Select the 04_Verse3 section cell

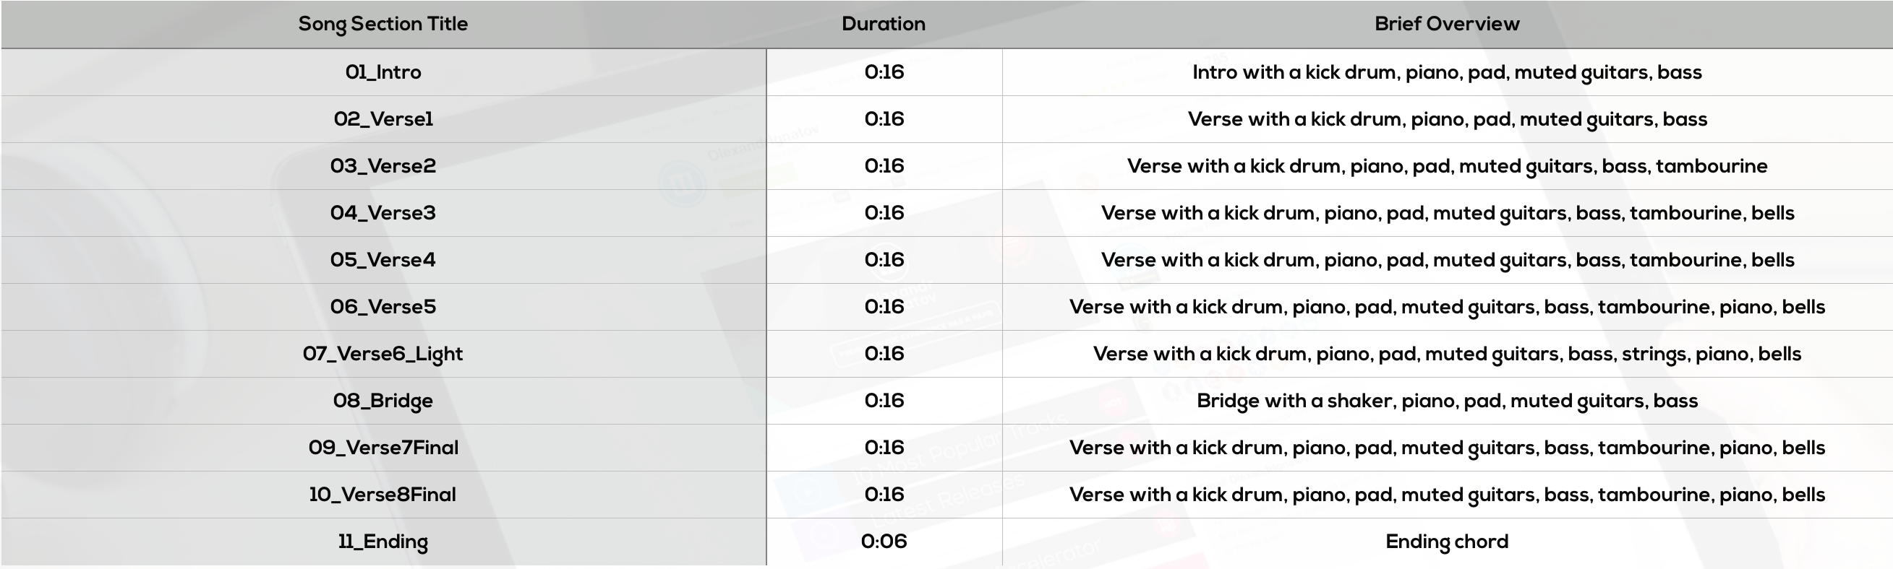(383, 213)
